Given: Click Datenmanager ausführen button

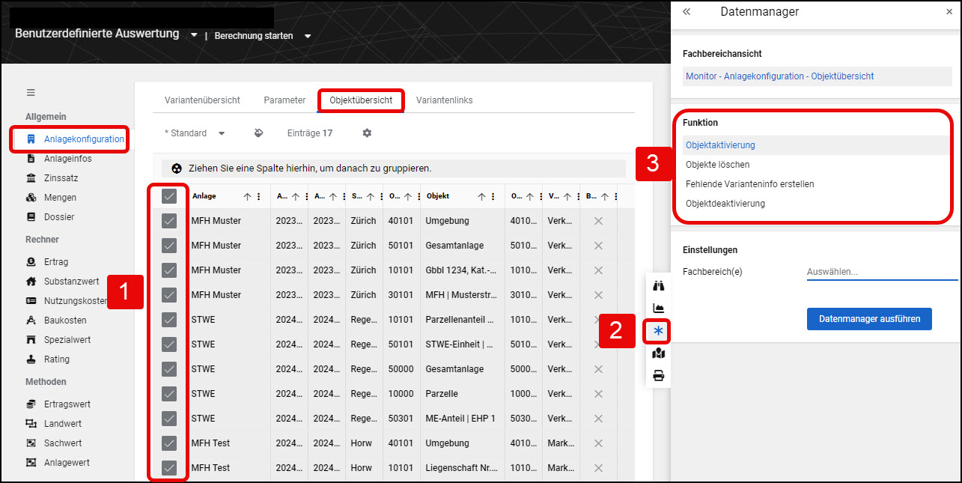Looking at the screenshot, I should 869,319.
